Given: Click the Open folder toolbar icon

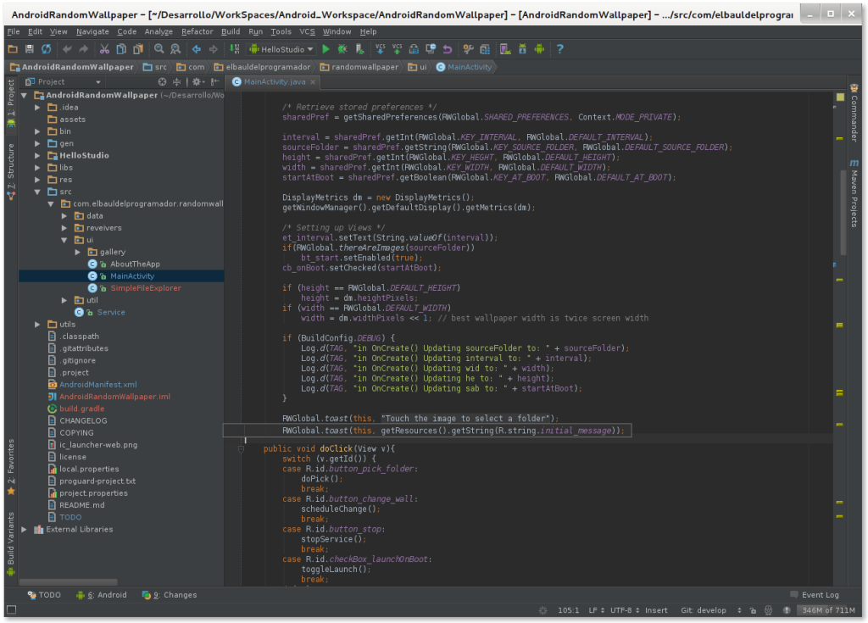Looking at the screenshot, I should point(13,49).
